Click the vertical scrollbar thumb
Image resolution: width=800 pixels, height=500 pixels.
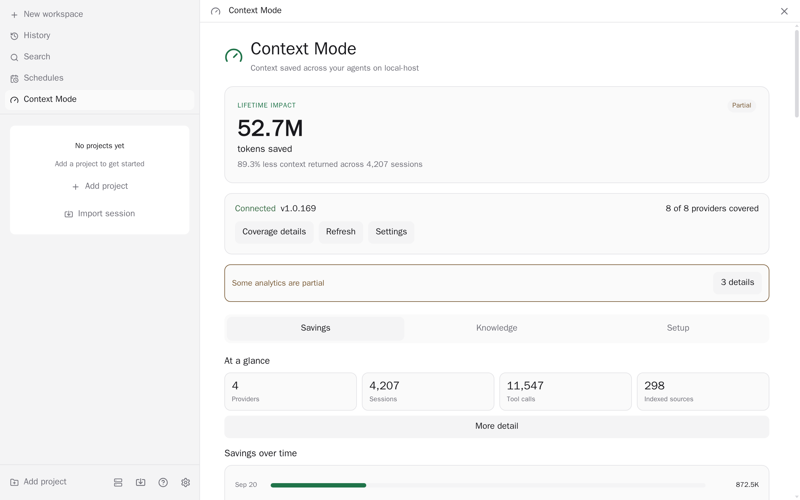797,73
